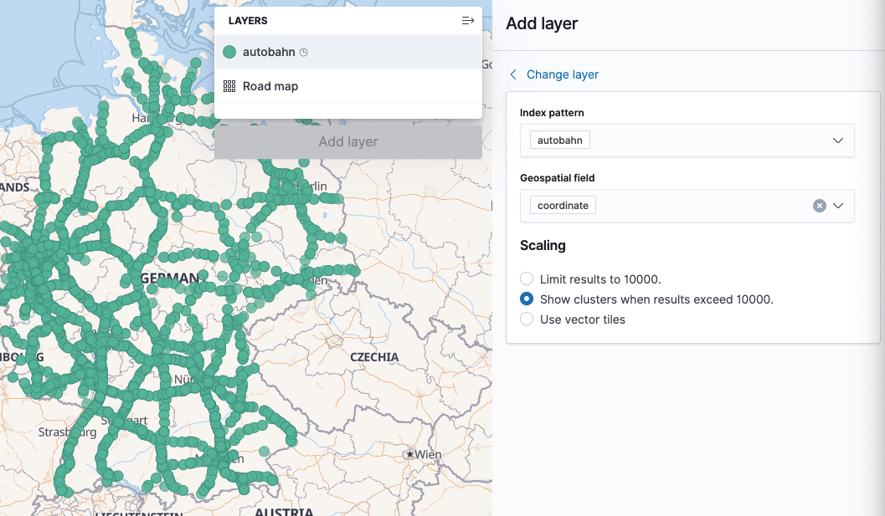Screen dimensions: 885x516
Task: Click the Change layer link
Action: point(563,74)
